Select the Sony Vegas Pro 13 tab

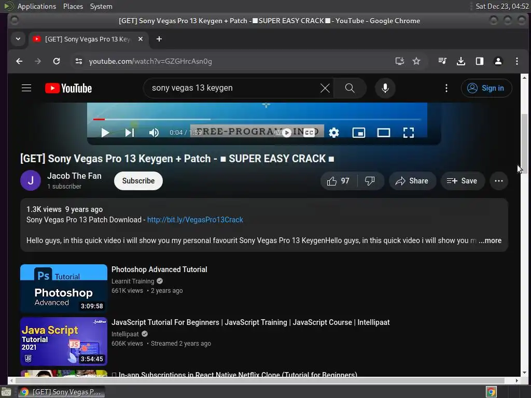tap(88, 39)
